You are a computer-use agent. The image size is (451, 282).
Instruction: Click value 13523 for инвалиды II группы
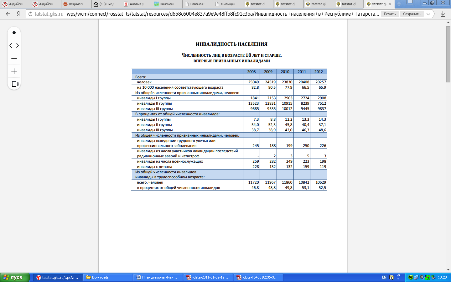253,103
